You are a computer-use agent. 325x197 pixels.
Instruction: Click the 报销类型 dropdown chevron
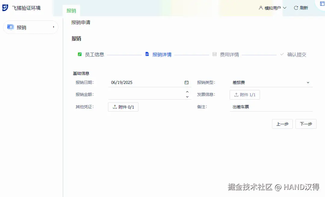coord(308,82)
